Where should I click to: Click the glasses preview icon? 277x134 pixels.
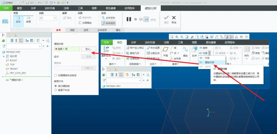pyautogui.click(x=153, y=19)
